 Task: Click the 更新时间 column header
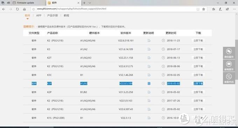pyautogui.click(x=171, y=33)
